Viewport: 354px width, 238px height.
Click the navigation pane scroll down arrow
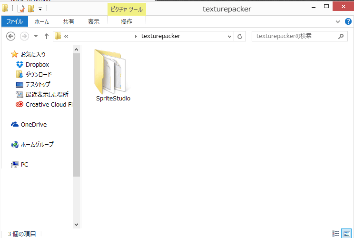coord(76,225)
